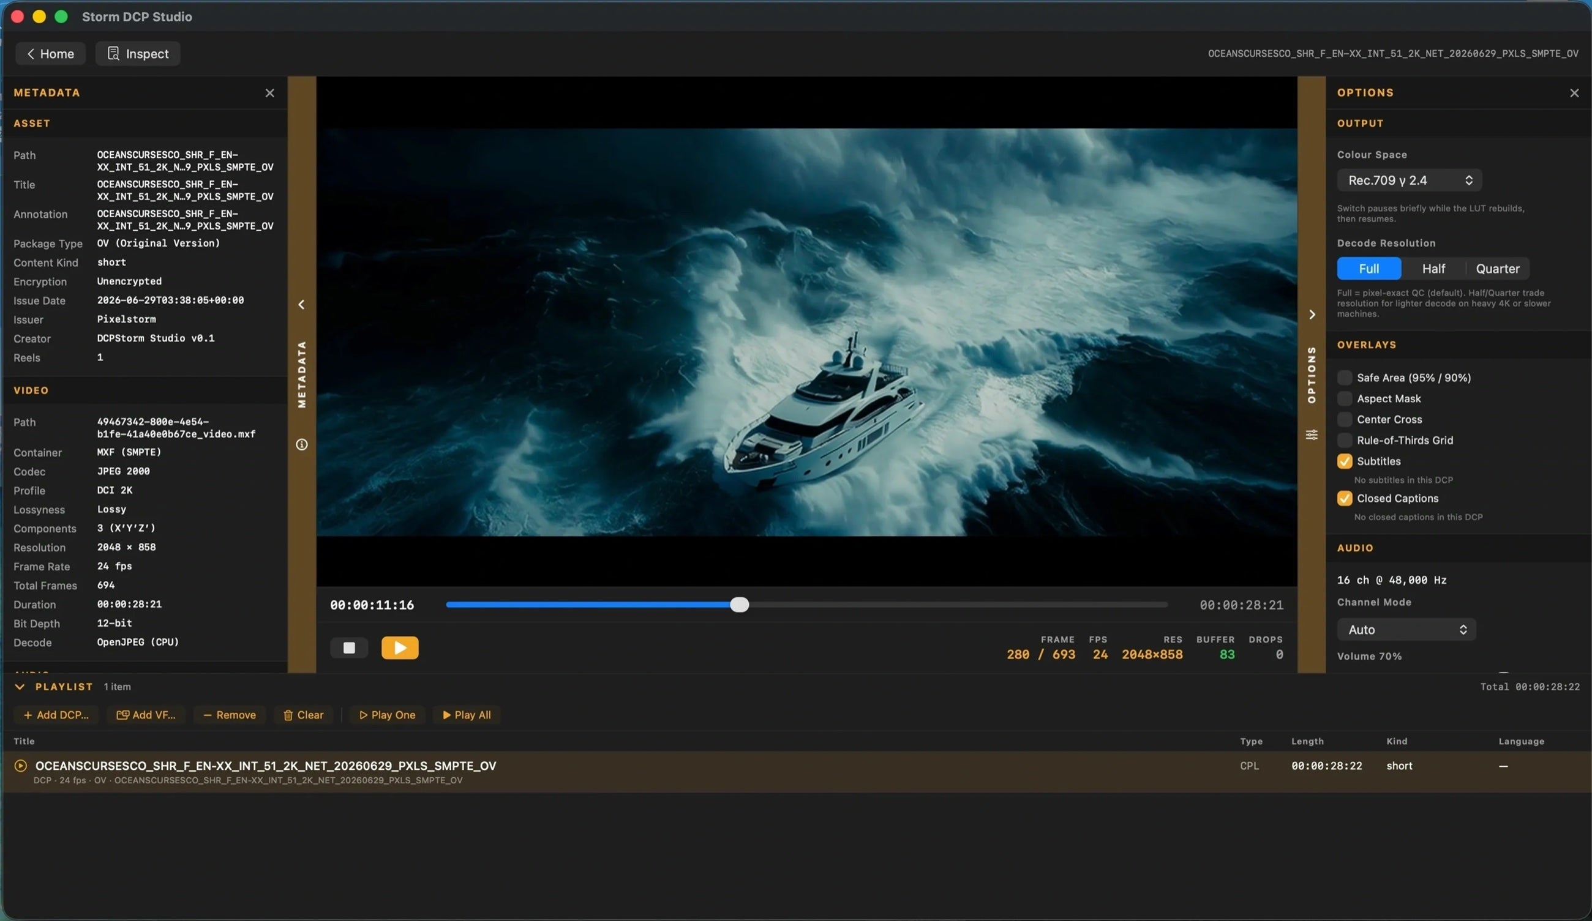This screenshot has width=1592, height=921.
Task: Click the Title column header
Action: pos(24,742)
